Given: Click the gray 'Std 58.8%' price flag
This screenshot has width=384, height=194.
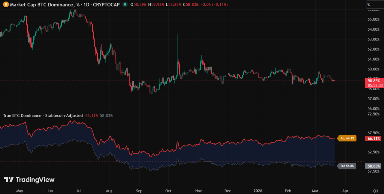Looking at the screenshot, I should coord(346,166).
